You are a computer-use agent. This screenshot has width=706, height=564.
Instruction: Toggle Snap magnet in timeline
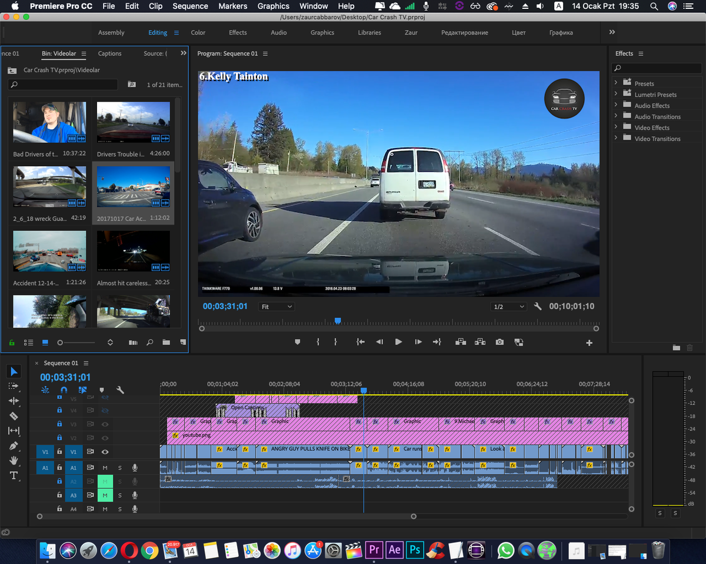tap(64, 390)
